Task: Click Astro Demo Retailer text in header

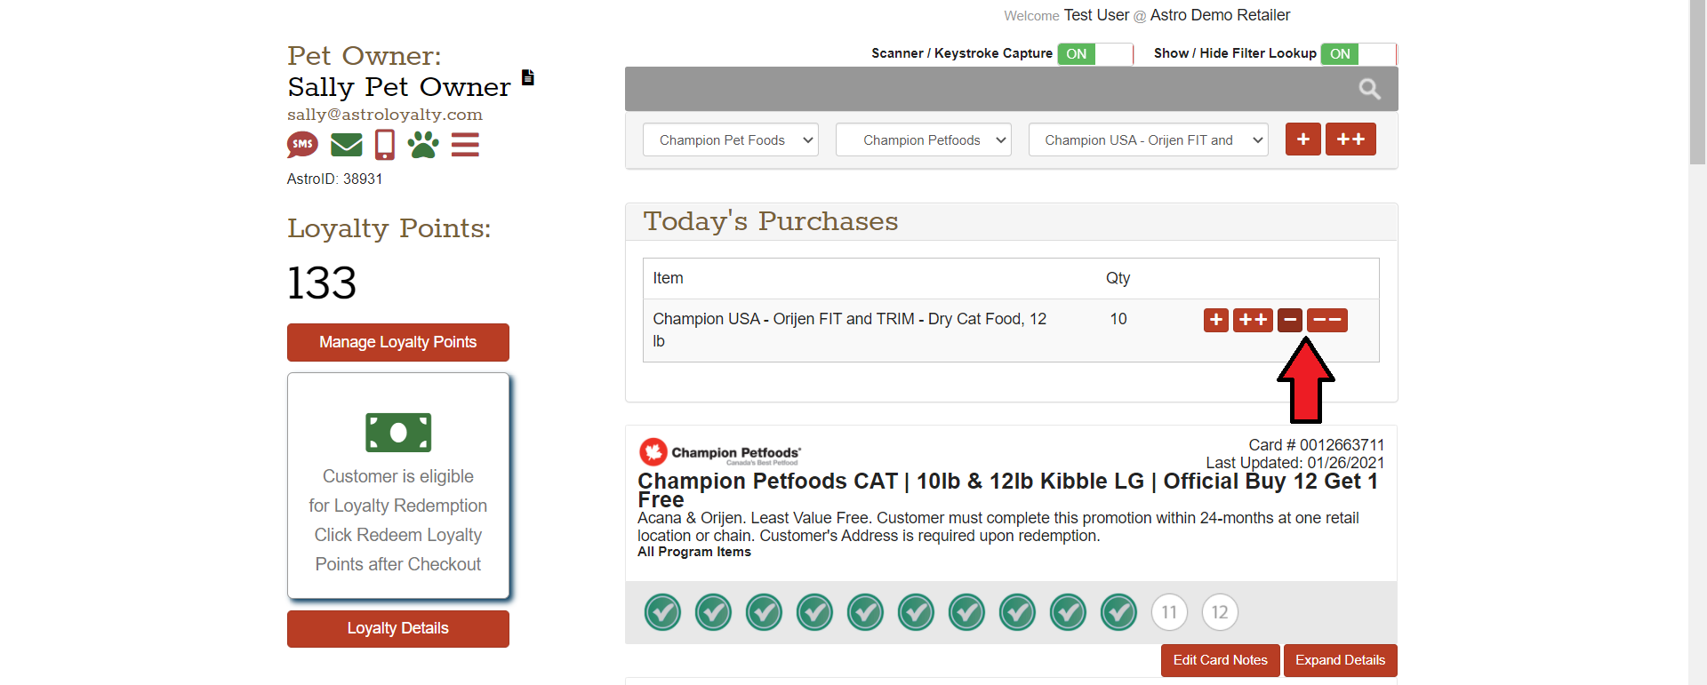Action: coord(1220,15)
